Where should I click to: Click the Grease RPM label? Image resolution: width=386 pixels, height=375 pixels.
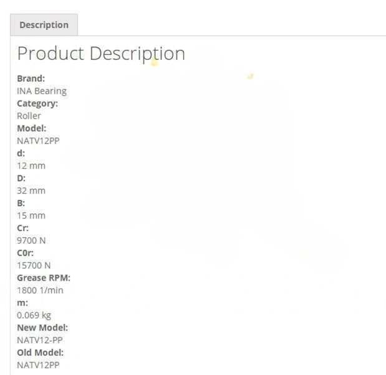[x=44, y=278]
